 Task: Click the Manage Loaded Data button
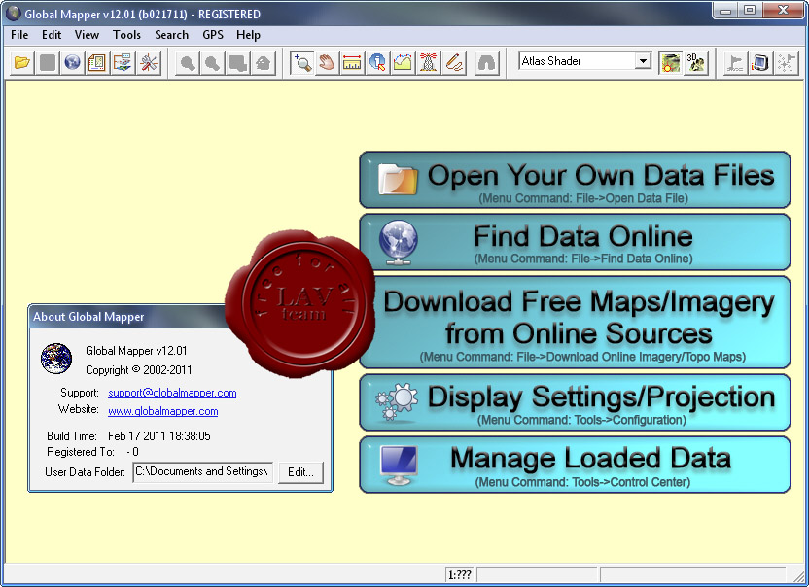click(x=575, y=465)
